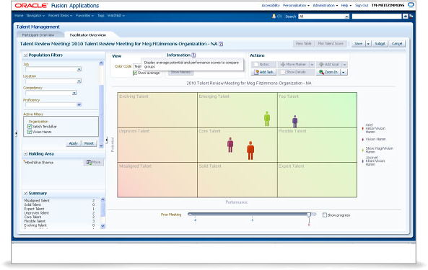Open the Zoom In dropdown arrow
The image size is (428, 270).
coord(344,72)
